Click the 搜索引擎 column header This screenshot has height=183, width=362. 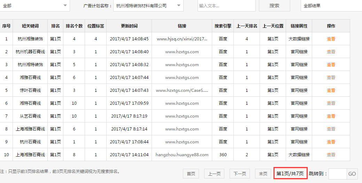pos(223,26)
